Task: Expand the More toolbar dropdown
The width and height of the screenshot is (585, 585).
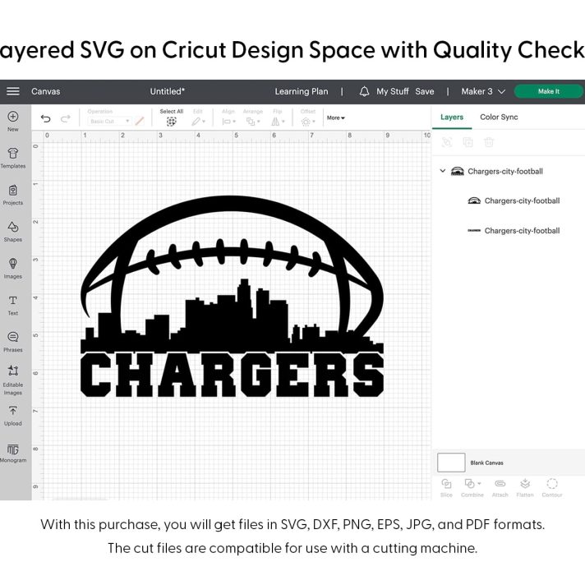Action: point(336,117)
